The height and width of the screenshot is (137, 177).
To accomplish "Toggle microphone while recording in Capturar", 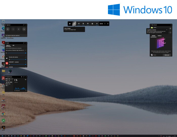I will point(24,29).
